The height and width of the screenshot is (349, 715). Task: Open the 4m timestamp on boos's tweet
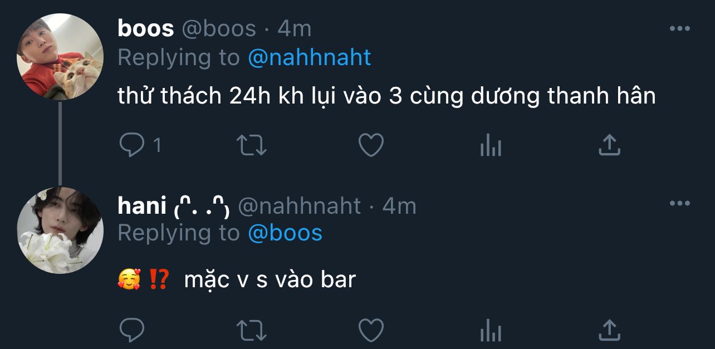[x=294, y=28]
